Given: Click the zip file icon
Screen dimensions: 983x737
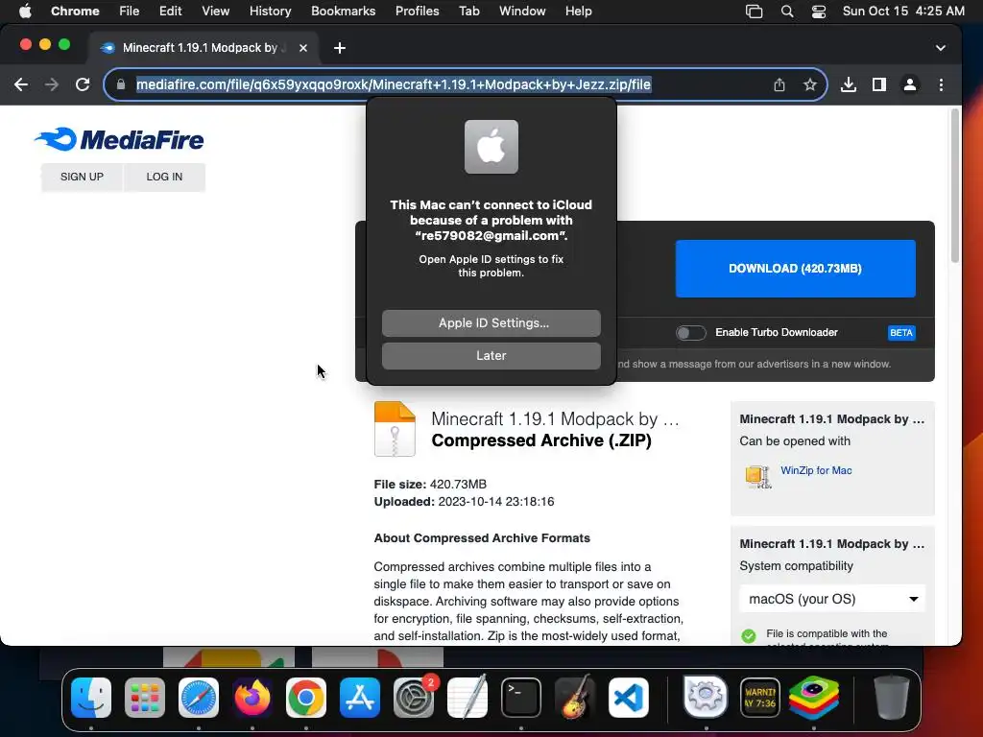Looking at the screenshot, I should point(395,429).
